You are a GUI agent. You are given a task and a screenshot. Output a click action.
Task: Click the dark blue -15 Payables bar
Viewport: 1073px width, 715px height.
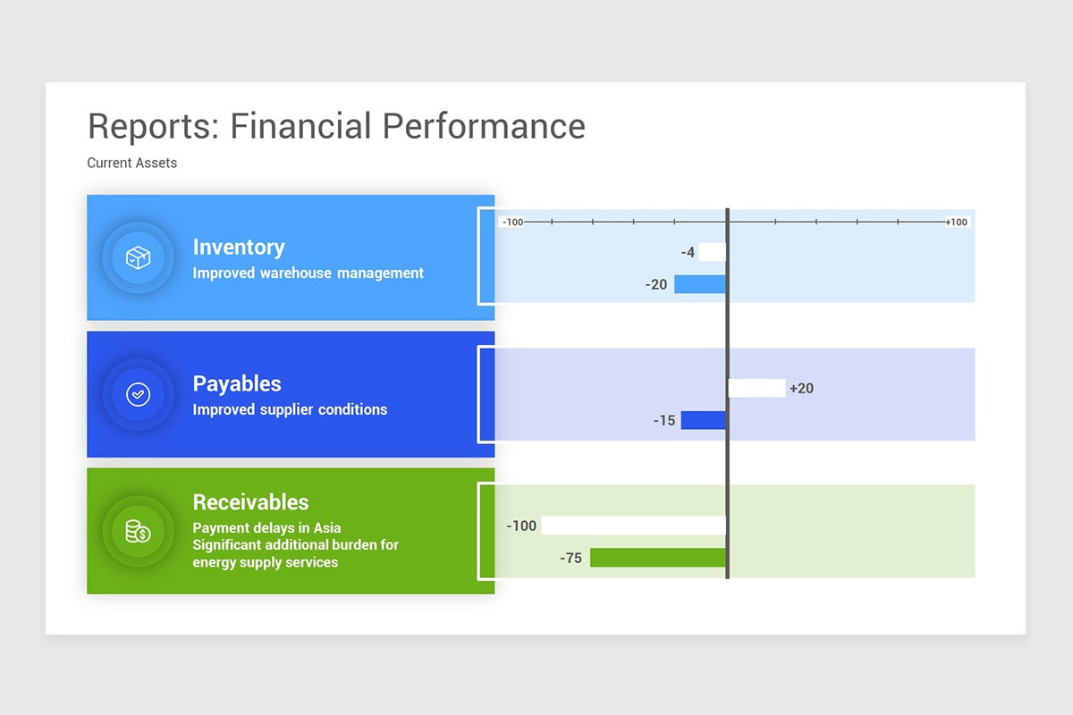pos(704,420)
